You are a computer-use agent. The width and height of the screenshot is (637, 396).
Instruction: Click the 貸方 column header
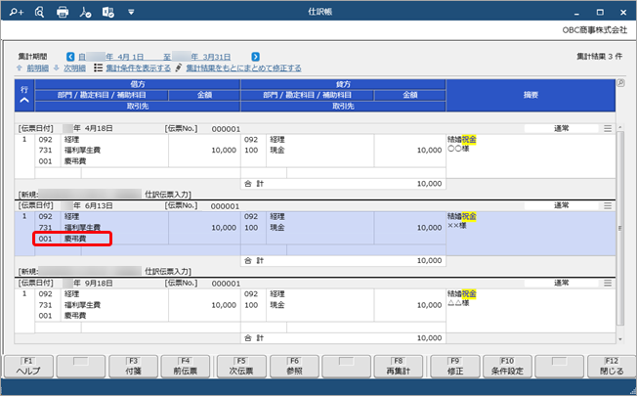pos(343,84)
